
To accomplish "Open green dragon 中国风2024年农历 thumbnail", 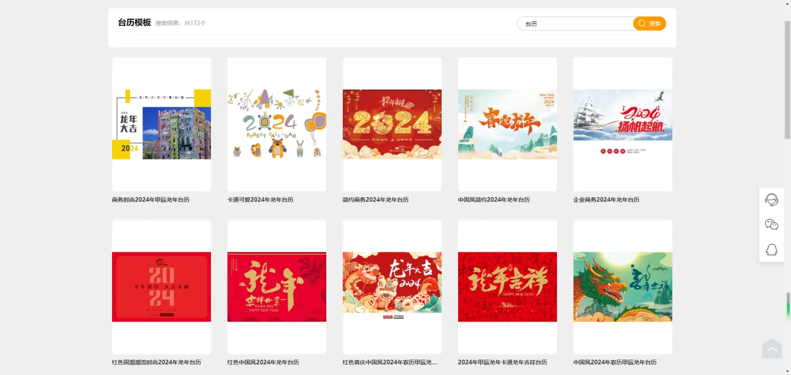I will pyautogui.click(x=623, y=287).
